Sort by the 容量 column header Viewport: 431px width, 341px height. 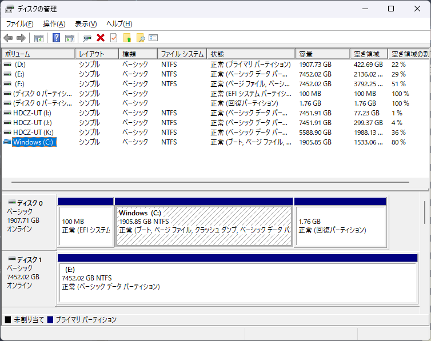(x=322, y=54)
